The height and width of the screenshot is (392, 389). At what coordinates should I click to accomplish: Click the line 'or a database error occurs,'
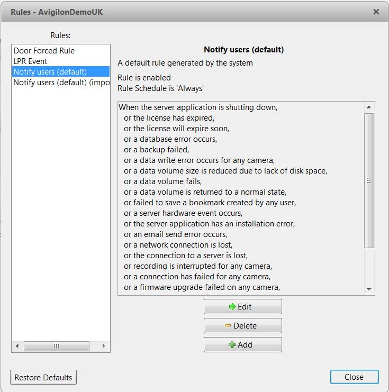click(x=170, y=139)
